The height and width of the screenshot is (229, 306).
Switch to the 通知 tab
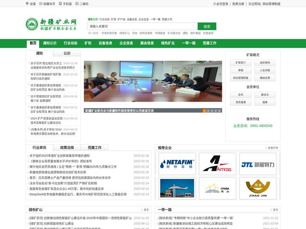[39, 53]
